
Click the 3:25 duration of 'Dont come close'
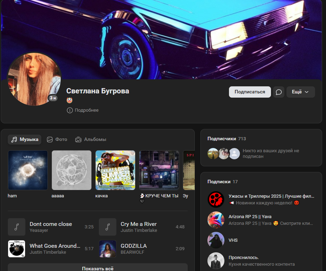(89, 227)
